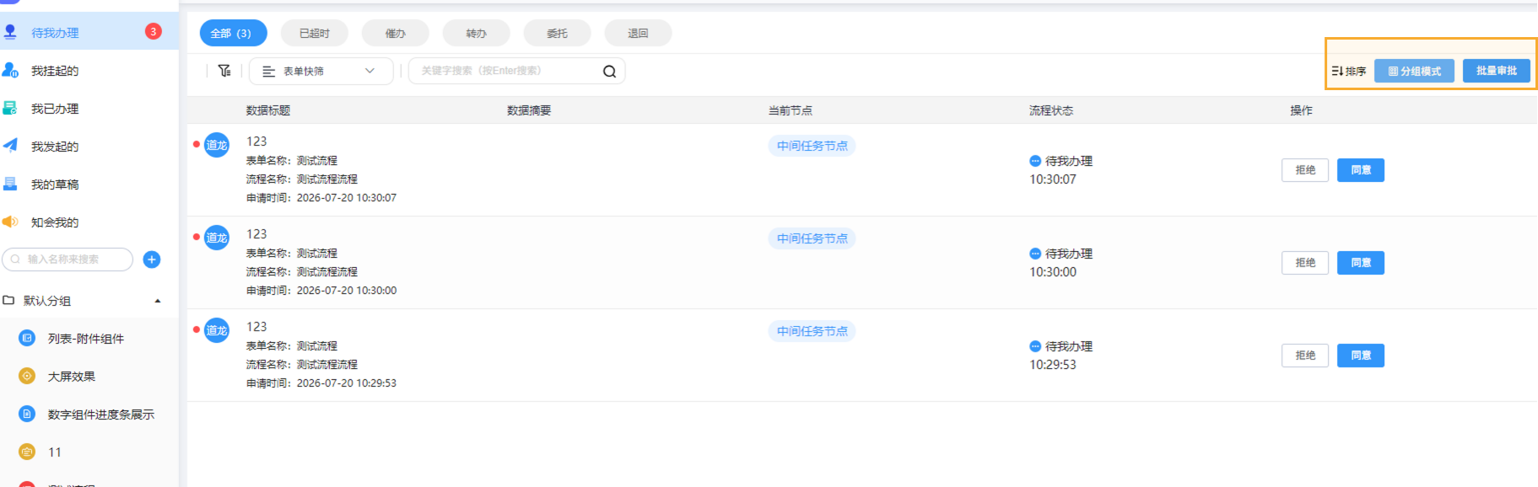1538x487 pixels.
Task: Click 拒绝 for the 10:29:53 entry
Action: click(x=1305, y=356)
